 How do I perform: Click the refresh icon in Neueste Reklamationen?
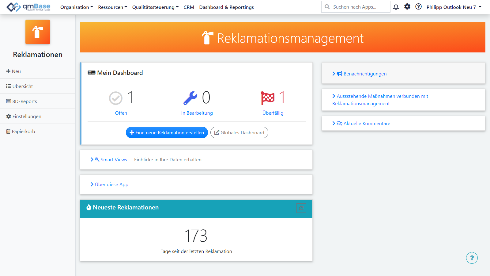[301, 208]
